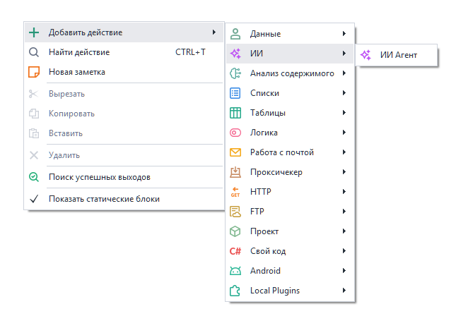
Task: Choose Найти действие from the context menu
Action: [x=124, y=52]
